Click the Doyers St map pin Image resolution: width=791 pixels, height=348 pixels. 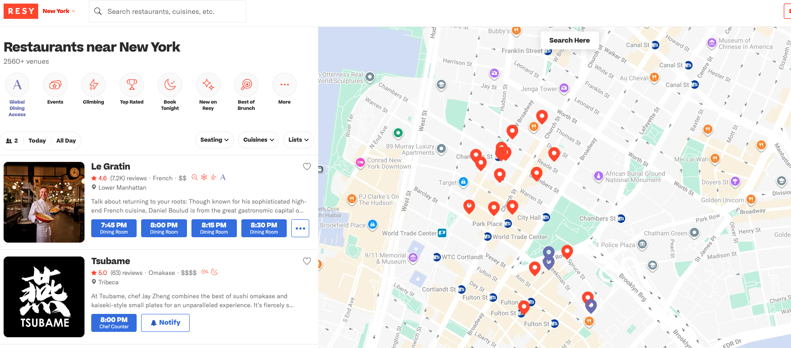click(x=735, y=181)
